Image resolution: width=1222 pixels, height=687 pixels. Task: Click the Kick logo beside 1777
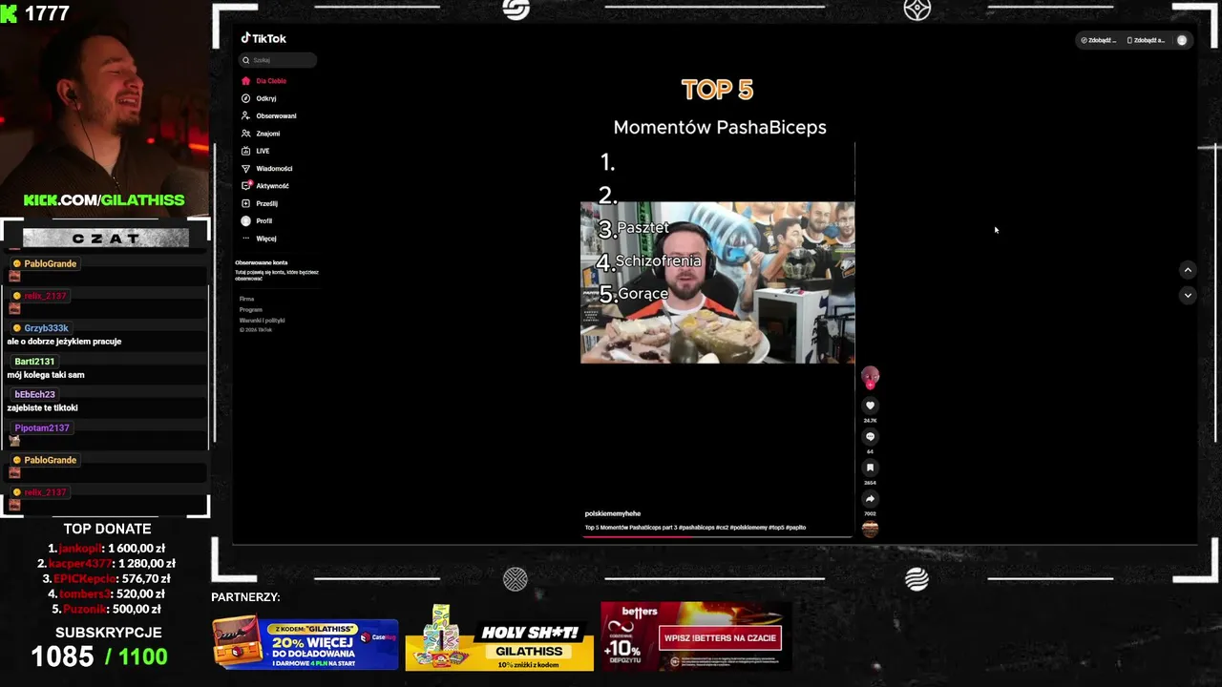pyautogui.click(x=9, y=13)
